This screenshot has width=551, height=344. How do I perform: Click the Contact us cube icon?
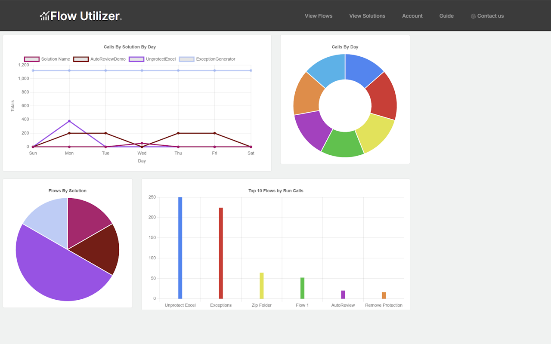coord(473,16)
